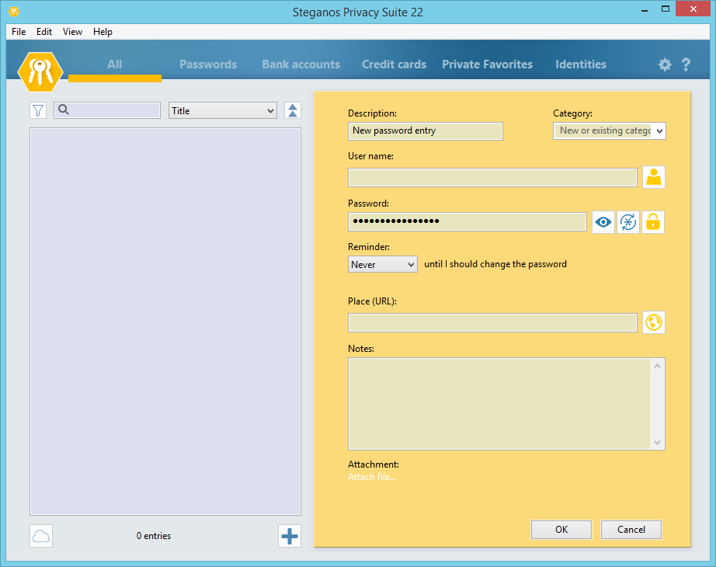Open cloud sync icon

[x=41, y=536]
